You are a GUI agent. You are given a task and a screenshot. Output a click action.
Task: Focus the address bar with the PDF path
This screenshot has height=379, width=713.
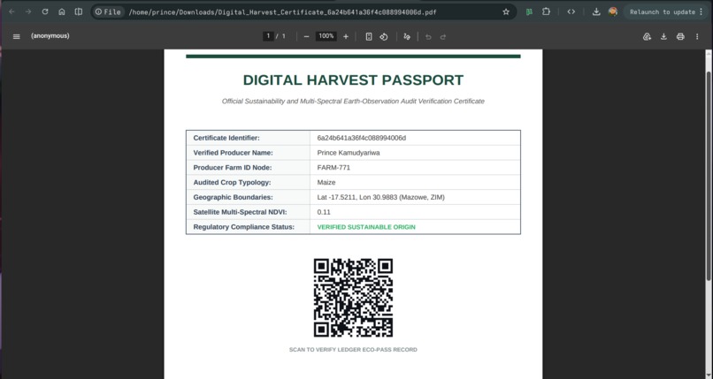click(x=282, y=12)
